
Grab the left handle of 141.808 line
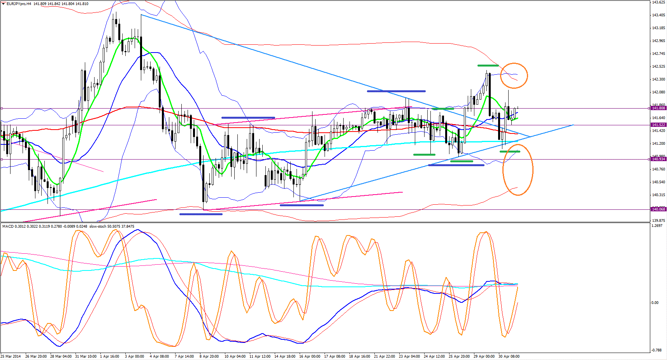coord(2,109)
